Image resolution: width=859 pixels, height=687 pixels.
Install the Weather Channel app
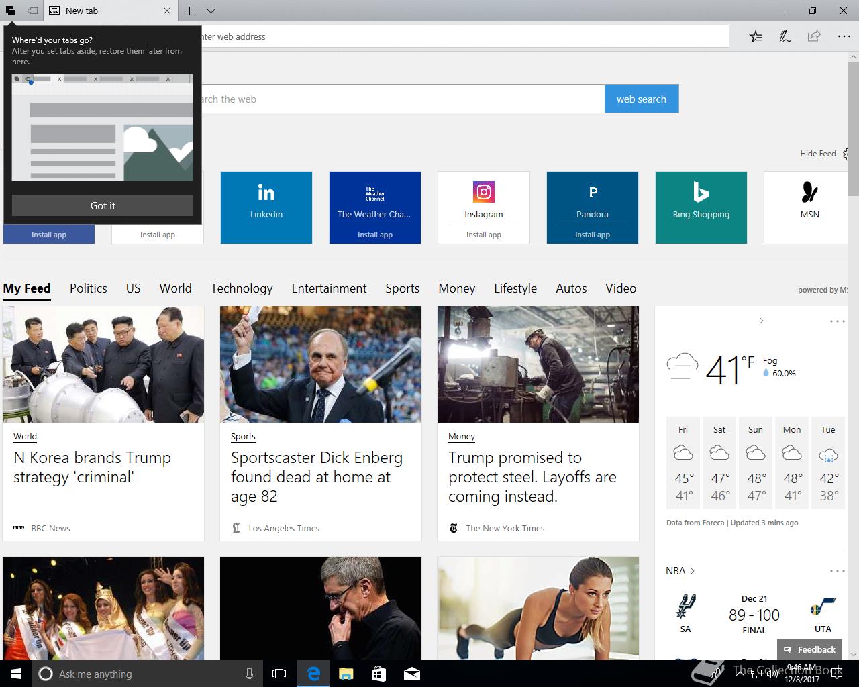[x=375, y=235]
